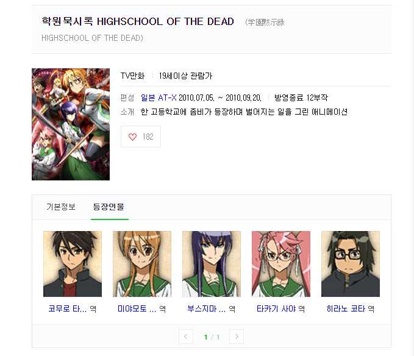Click the pink-haired girl portrait
The height and width of the screenshot is (356, 414).
(281, 264)
